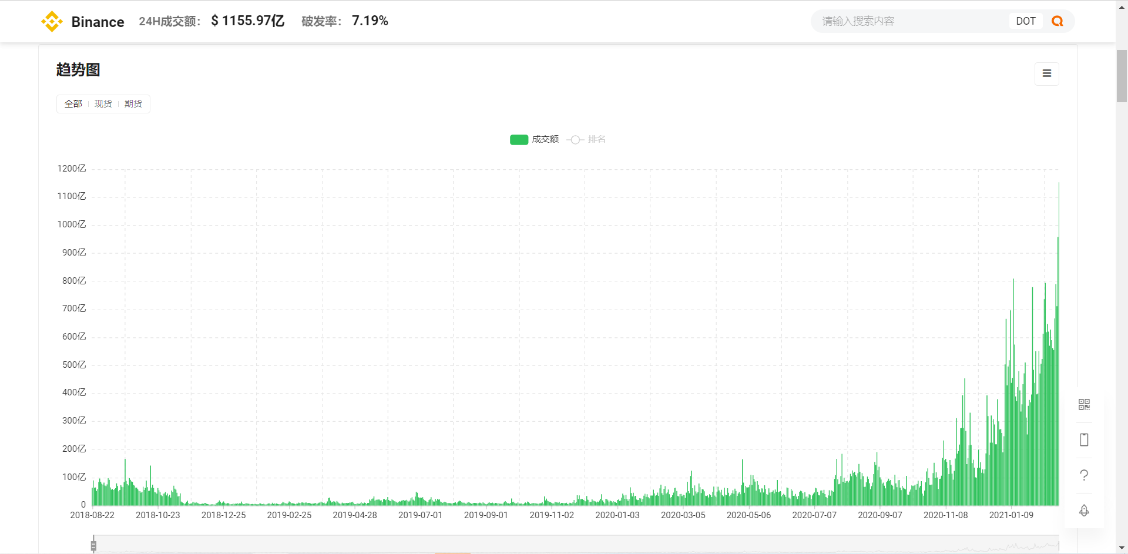Click the page vertical scrollbar thumb
Screen dimensions: 1128x554
[1122, 76]
